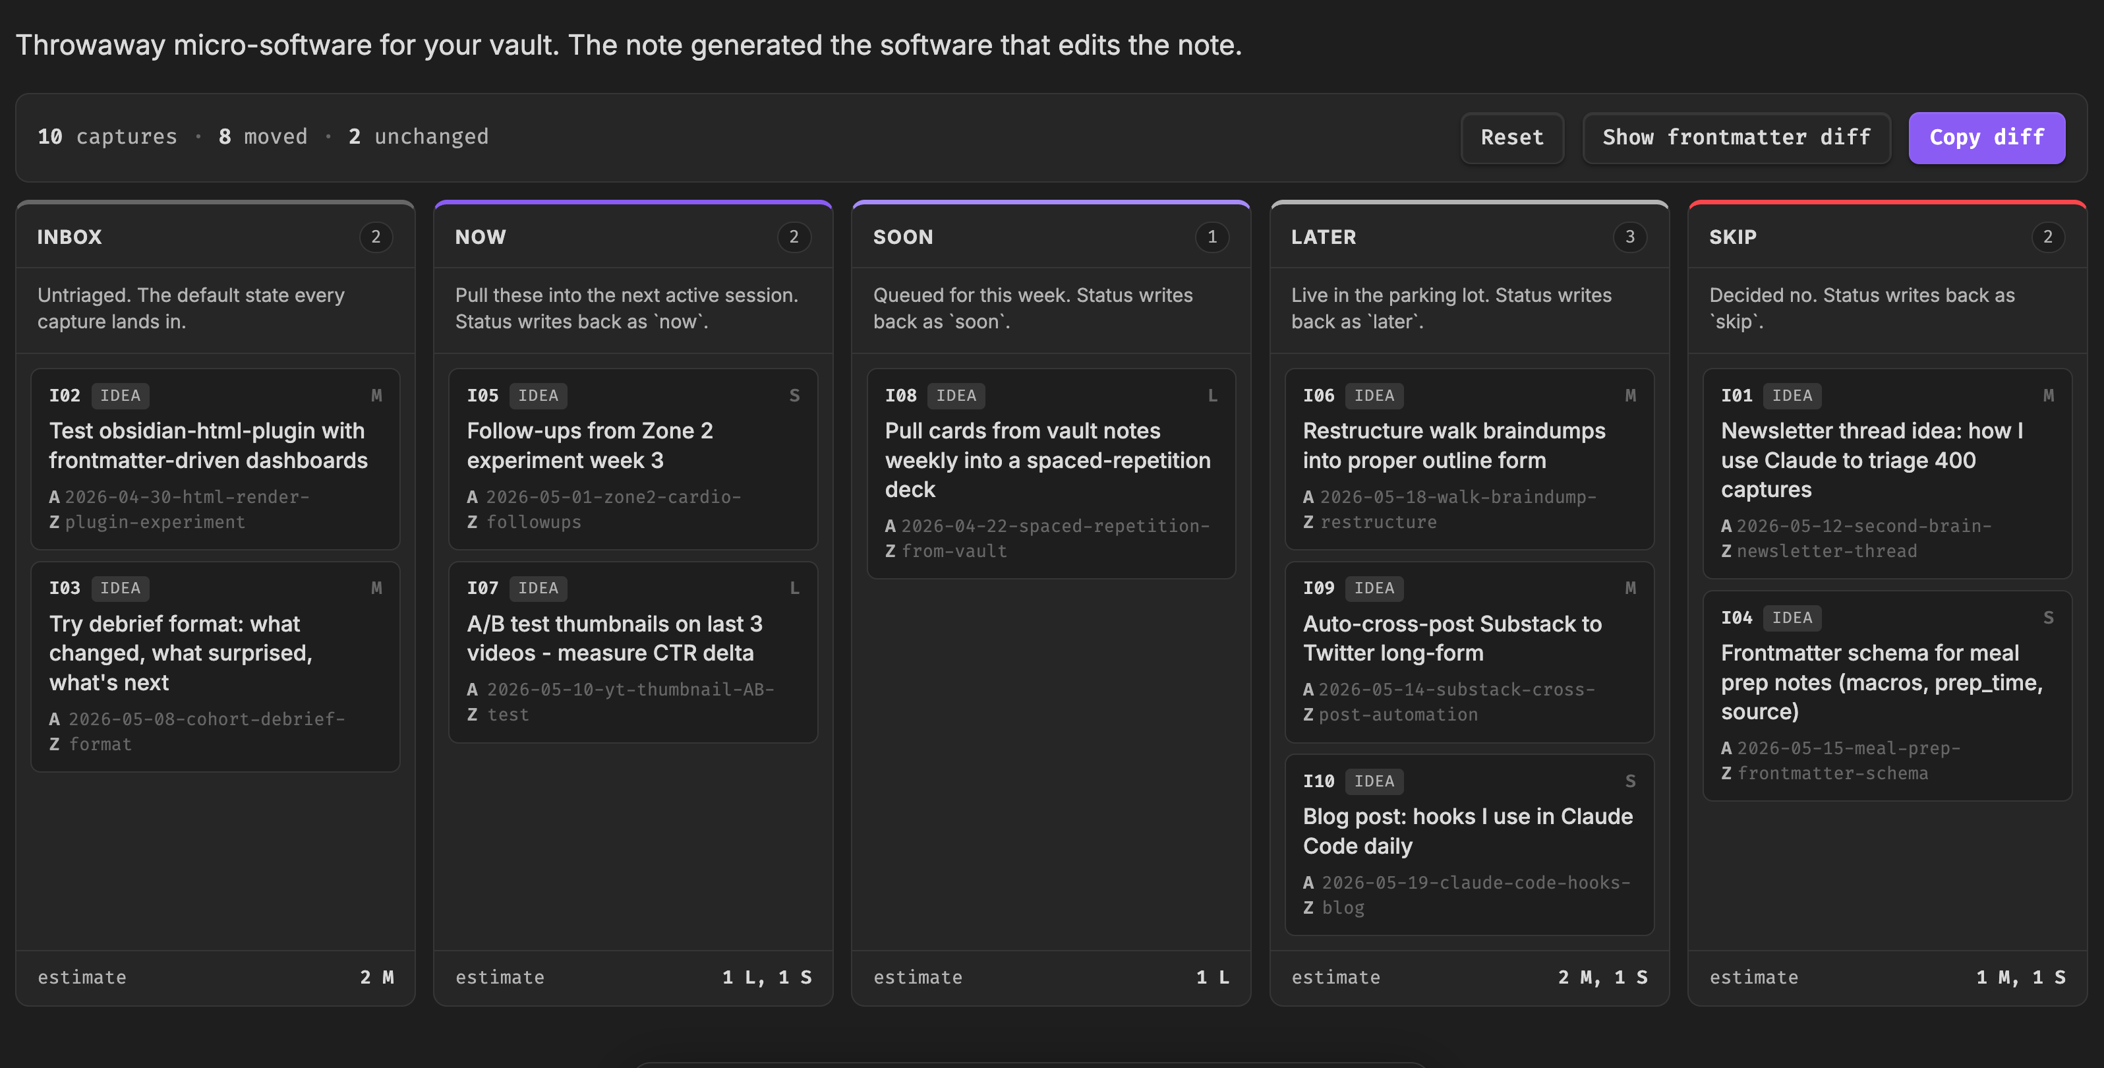The height and width of the screenshot is (1068, 2104).
Task: Open card I04 Frontmatter schema for meal prep
Action: (1888, 696)
